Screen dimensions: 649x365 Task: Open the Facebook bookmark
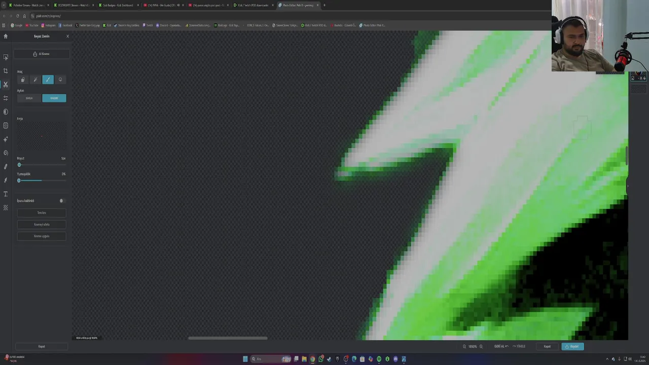coord(65,25)
